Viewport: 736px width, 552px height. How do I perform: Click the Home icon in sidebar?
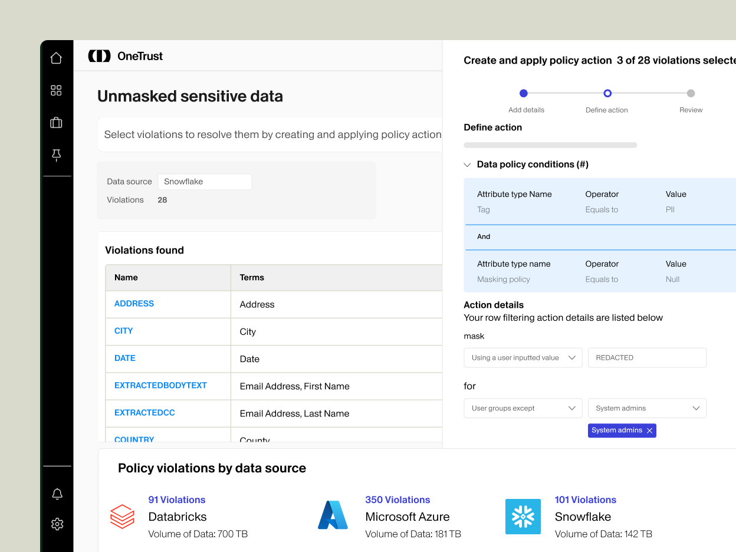[56, 57]
